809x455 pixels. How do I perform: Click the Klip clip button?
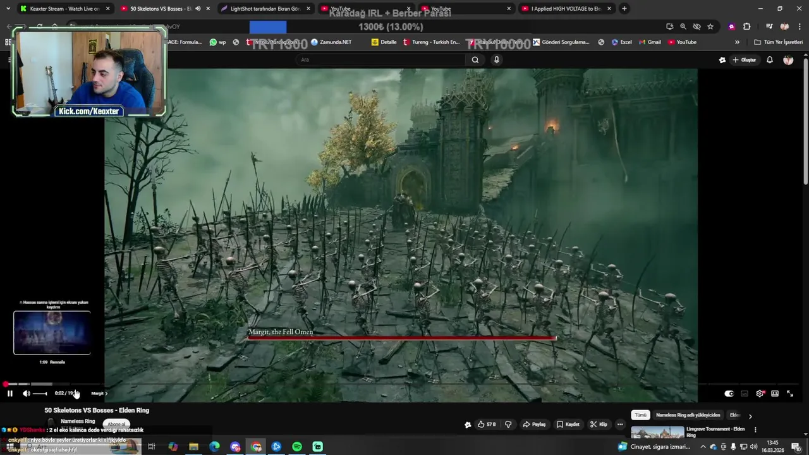599,425
